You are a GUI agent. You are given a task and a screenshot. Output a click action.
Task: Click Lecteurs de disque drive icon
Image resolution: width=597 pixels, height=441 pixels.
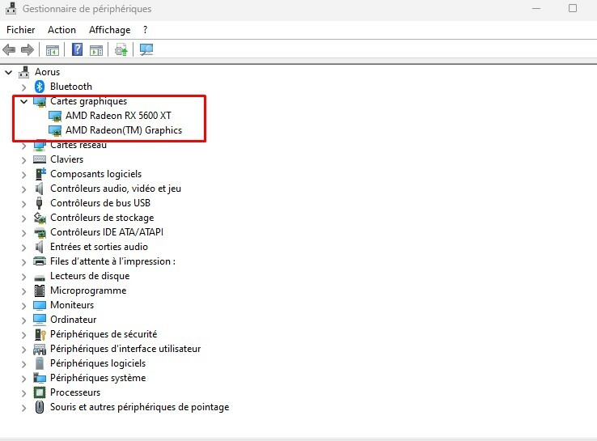[40, 278]
